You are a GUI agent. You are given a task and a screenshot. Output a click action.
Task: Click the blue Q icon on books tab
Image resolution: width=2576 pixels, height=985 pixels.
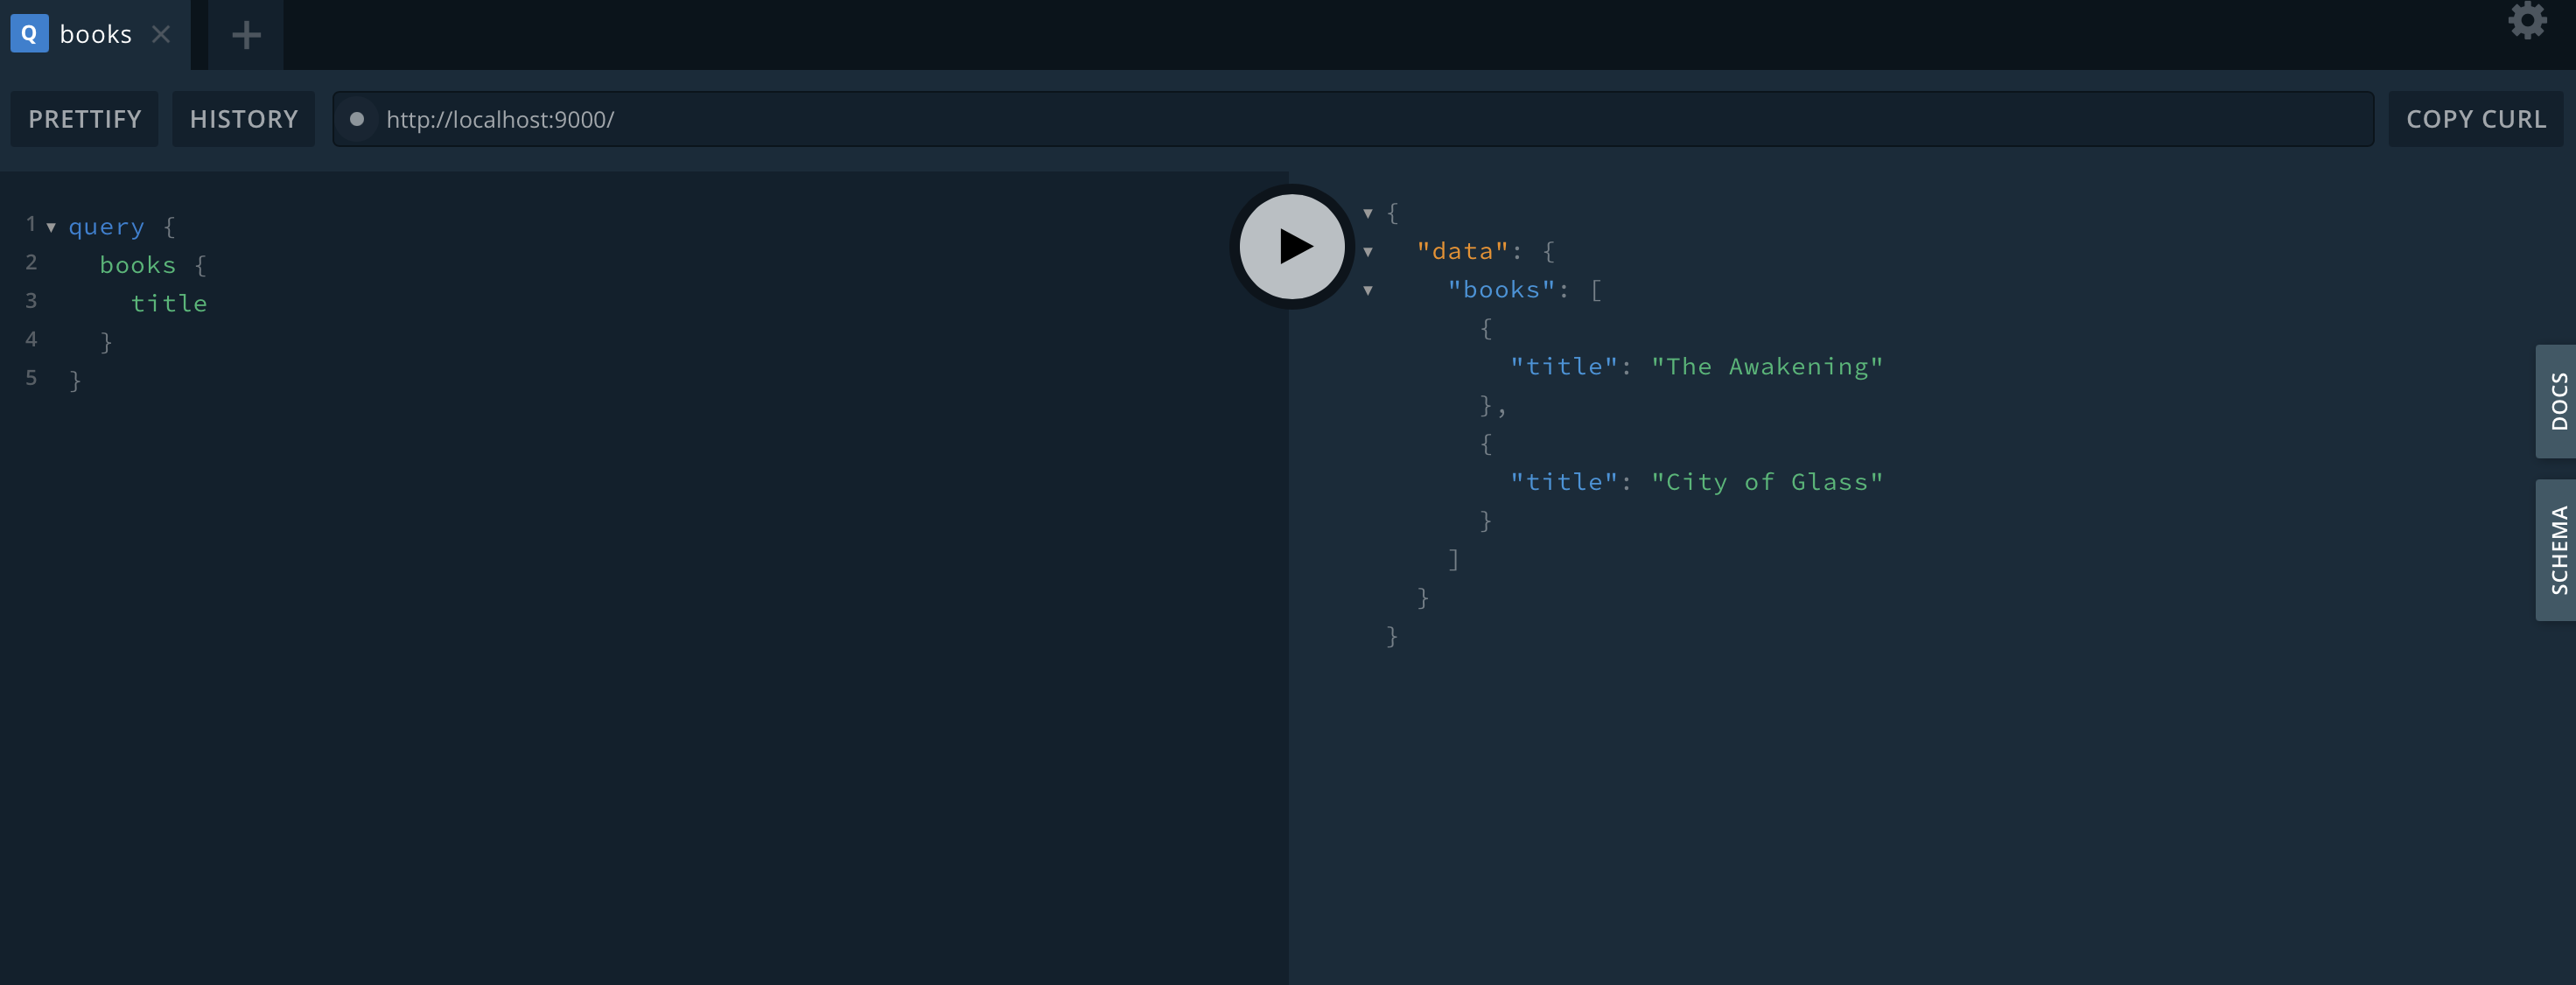29,34
